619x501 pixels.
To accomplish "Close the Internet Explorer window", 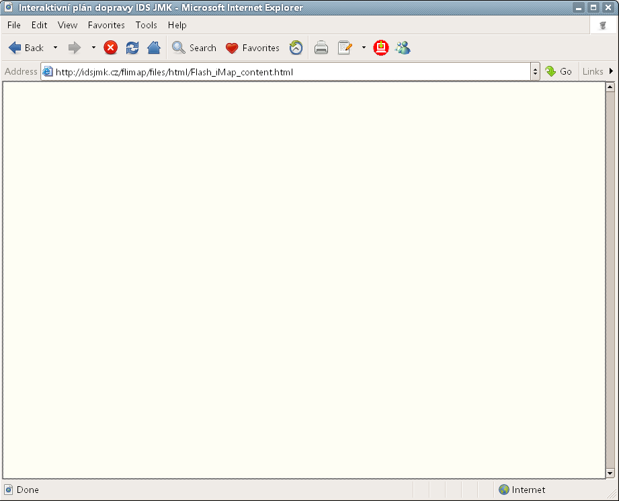I will click(608, 7).
